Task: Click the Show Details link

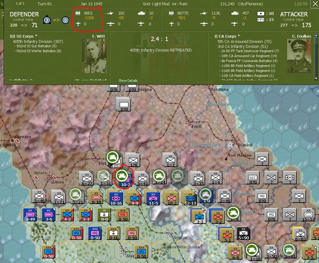Action: coord(128,81)
